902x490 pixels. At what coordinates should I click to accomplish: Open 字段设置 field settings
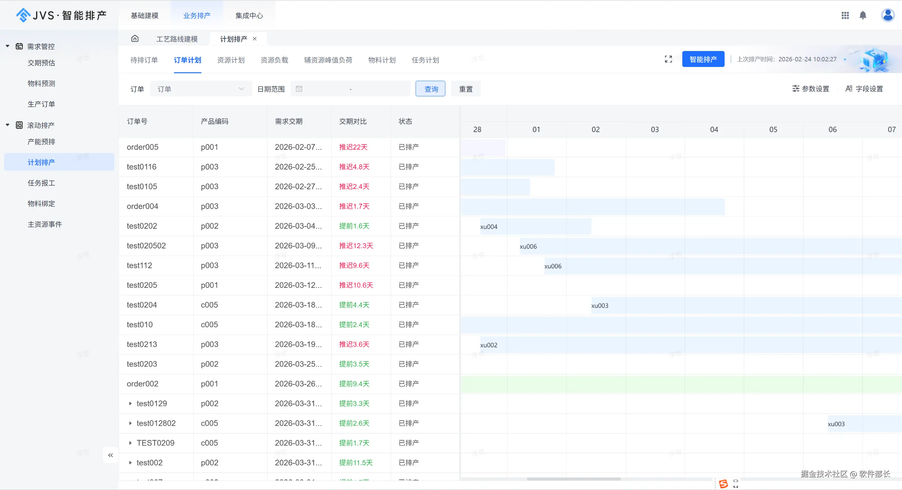(x=864, y=89)
